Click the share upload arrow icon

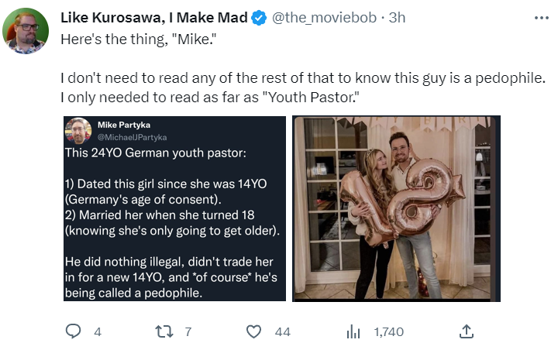pos(467,331)
